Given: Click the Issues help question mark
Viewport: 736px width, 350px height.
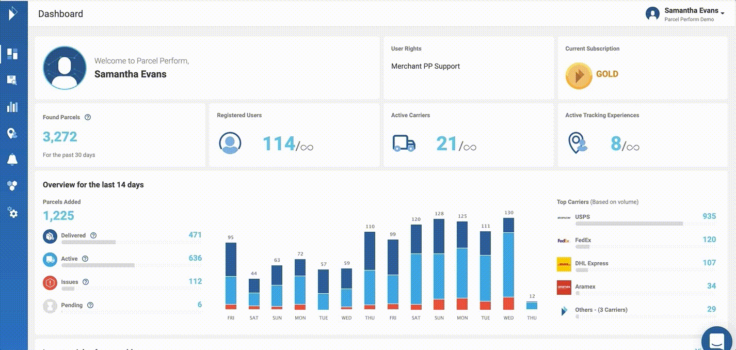Looking at the screenshot, I should [86, 282].
